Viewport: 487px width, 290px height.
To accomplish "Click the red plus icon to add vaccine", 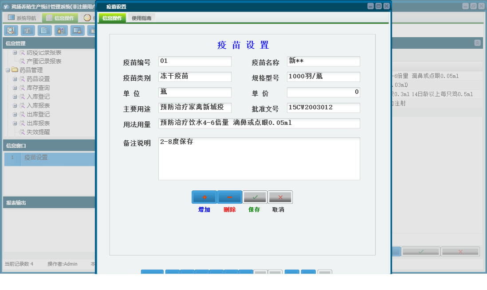I will pos(204,197).
